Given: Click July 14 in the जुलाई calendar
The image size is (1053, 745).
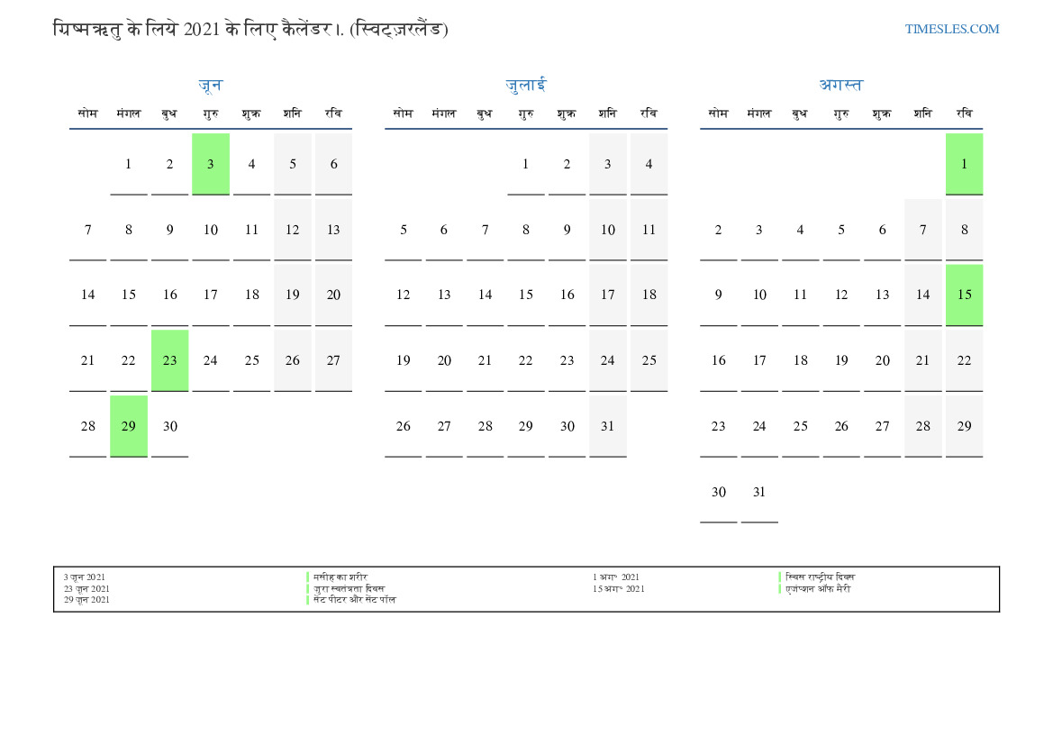Looking at the screenshot, I should (485, 295).
